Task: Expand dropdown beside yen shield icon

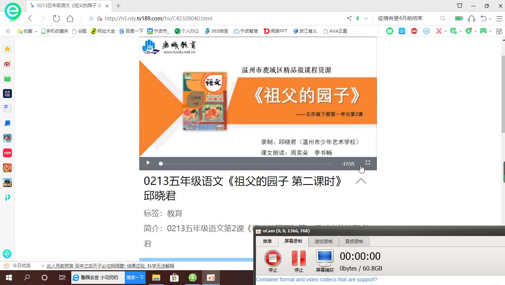Action: (x=475, y=32)
